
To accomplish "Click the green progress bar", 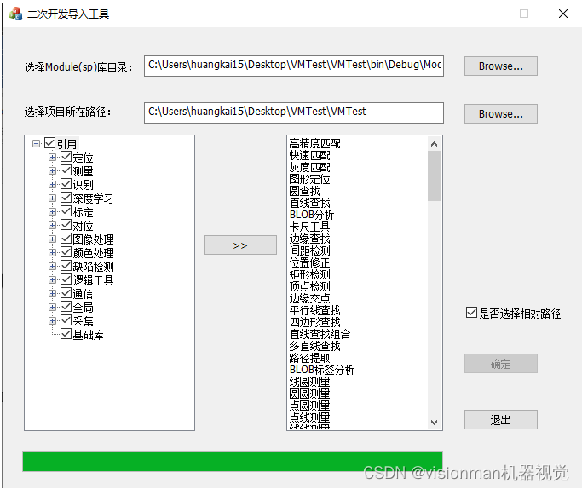I will 233,461.
